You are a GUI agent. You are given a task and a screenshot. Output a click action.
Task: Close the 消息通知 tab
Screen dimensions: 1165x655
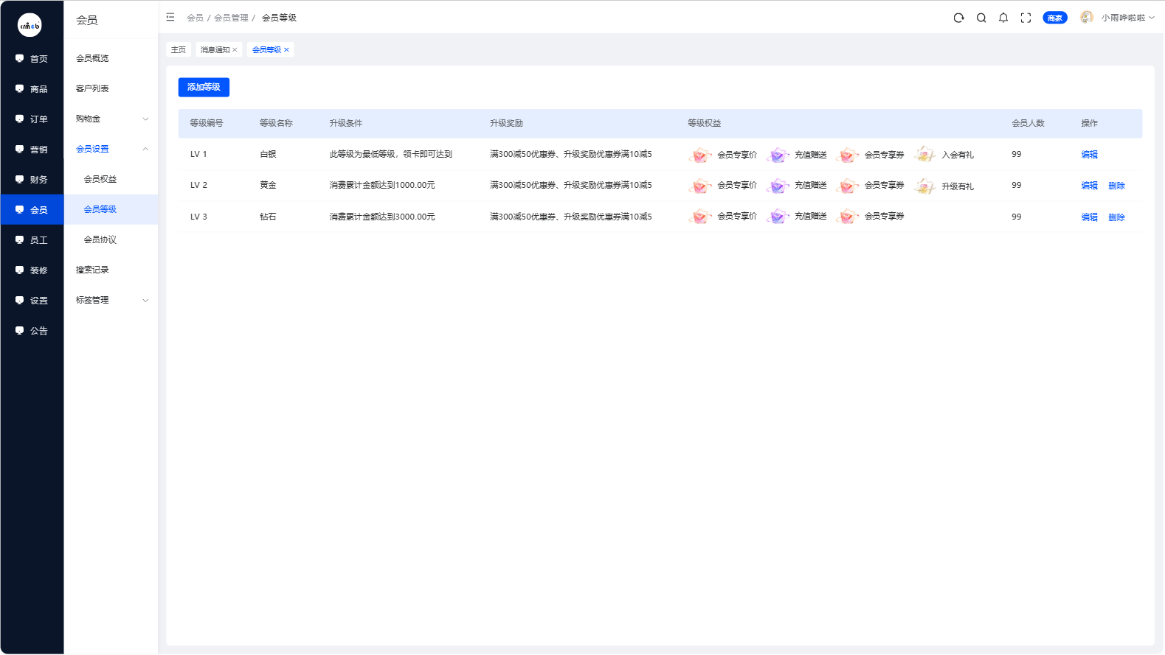[x=235, y=49]
